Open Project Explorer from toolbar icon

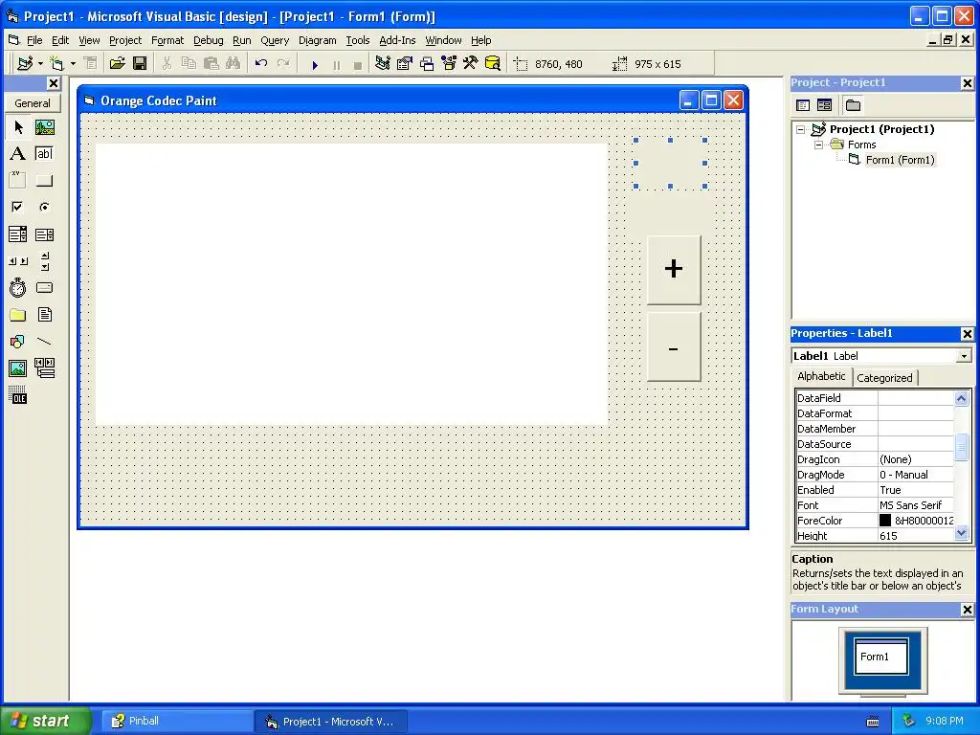(x=383, y=64)
